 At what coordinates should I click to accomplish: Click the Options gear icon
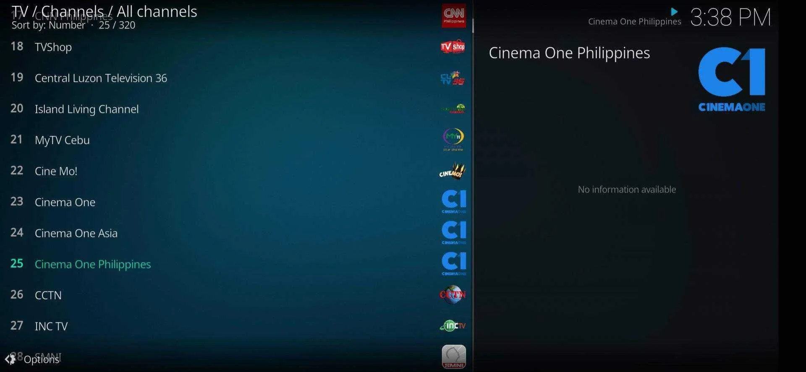[x=10, y=359]
